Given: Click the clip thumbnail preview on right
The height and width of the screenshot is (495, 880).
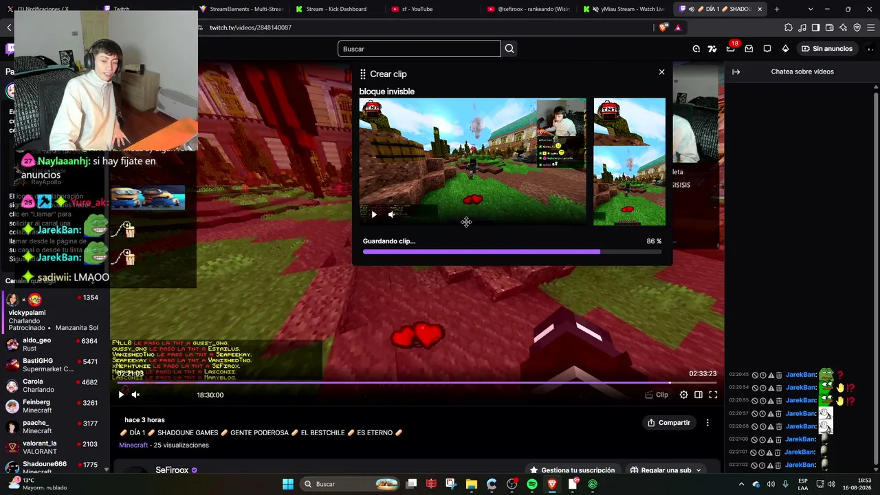Looking at the screenshot, I should [629, 162].
